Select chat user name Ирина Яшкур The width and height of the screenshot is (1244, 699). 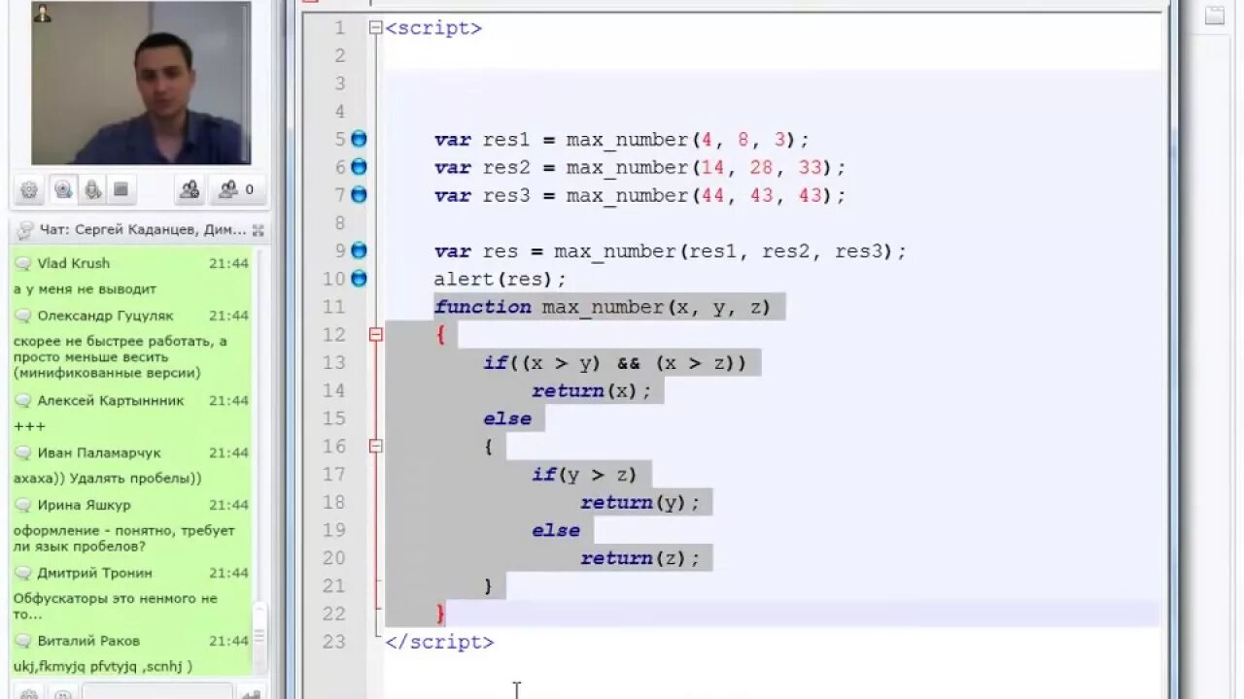[84, 505]
